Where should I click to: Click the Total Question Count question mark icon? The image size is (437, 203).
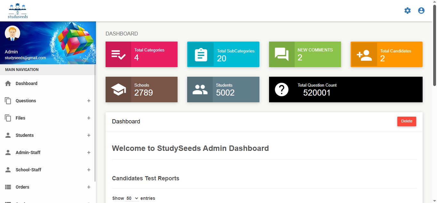point(282,90)
